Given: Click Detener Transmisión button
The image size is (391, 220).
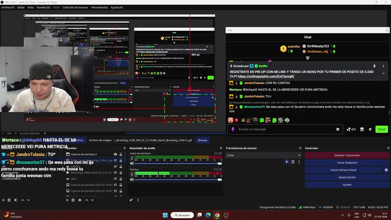Looking at the screenshot, I should point(347,155).
